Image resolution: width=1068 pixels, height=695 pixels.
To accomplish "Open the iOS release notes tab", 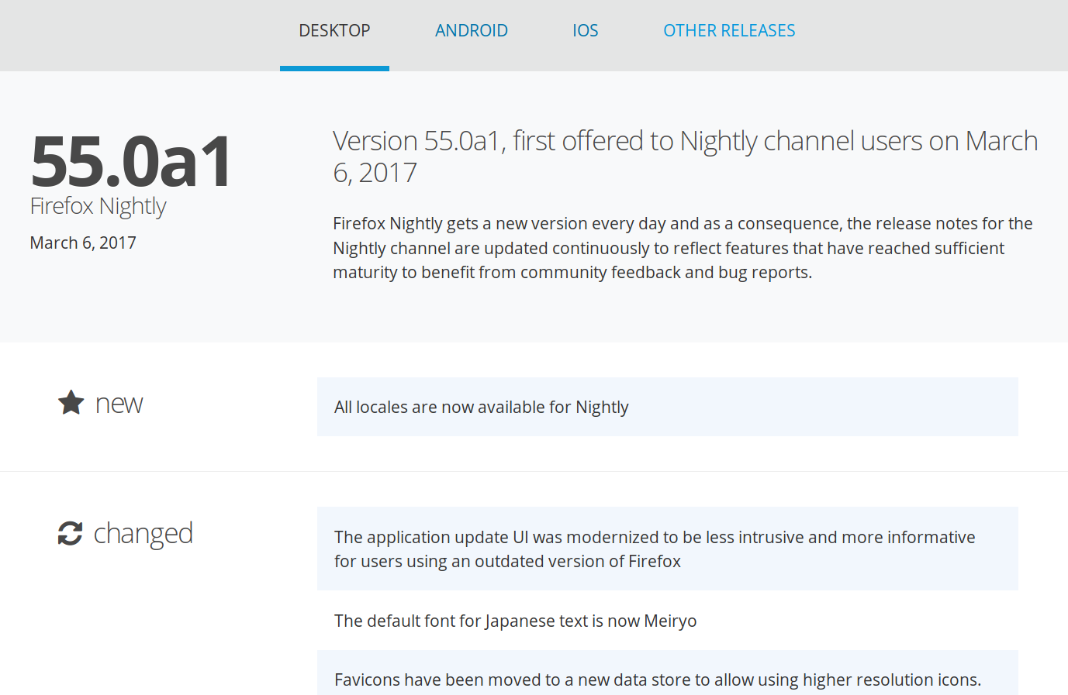I will [x=585, y=31].
